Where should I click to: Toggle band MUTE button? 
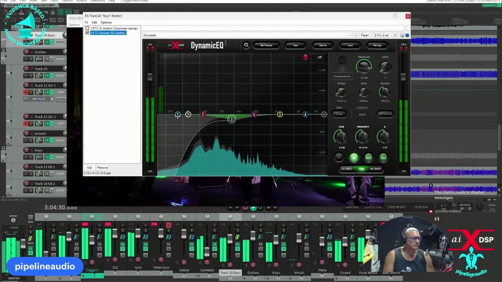368,157
